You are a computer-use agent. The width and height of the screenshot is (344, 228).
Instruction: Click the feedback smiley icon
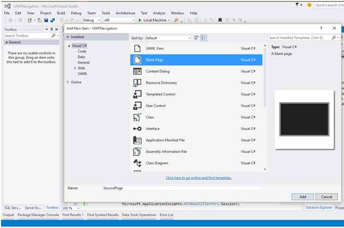309,5
